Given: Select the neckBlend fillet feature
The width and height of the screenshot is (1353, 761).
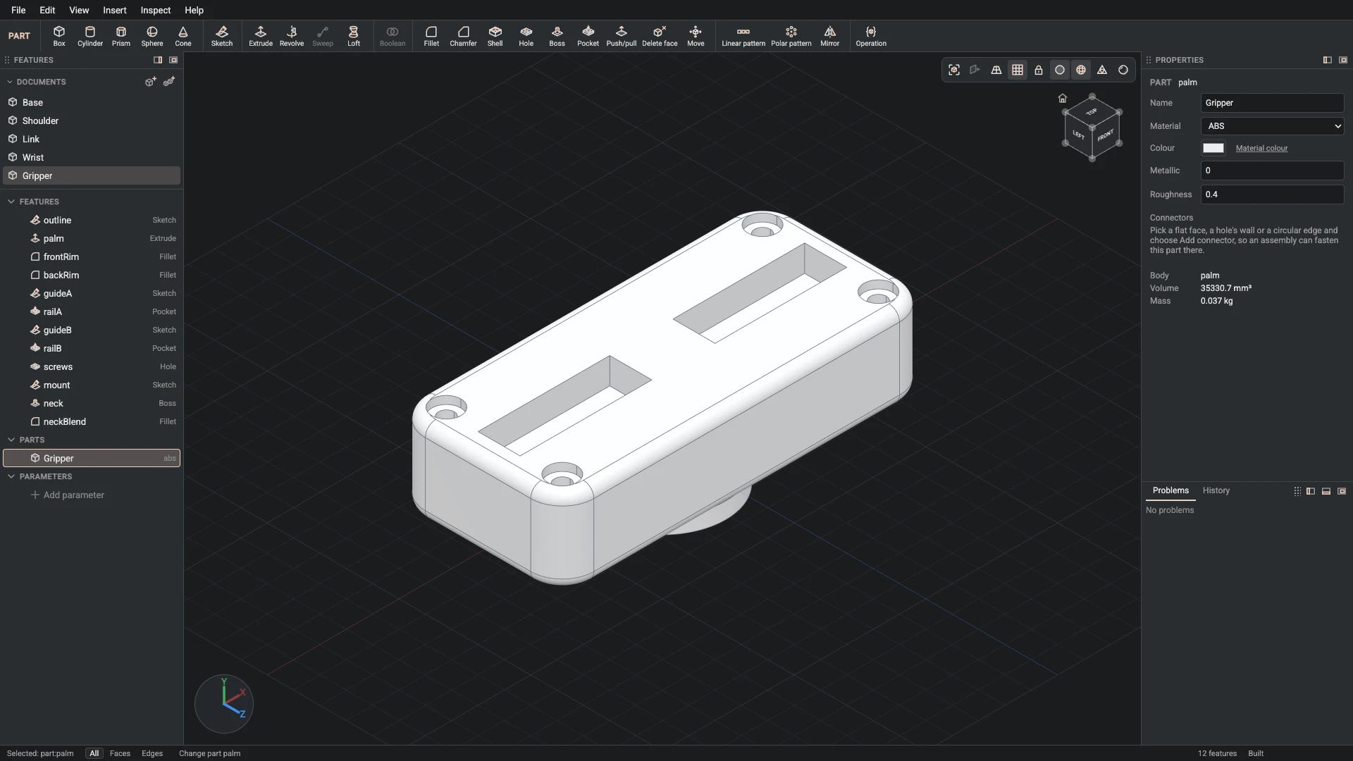Looking at the screenshot, I should [x=92, y=421].
